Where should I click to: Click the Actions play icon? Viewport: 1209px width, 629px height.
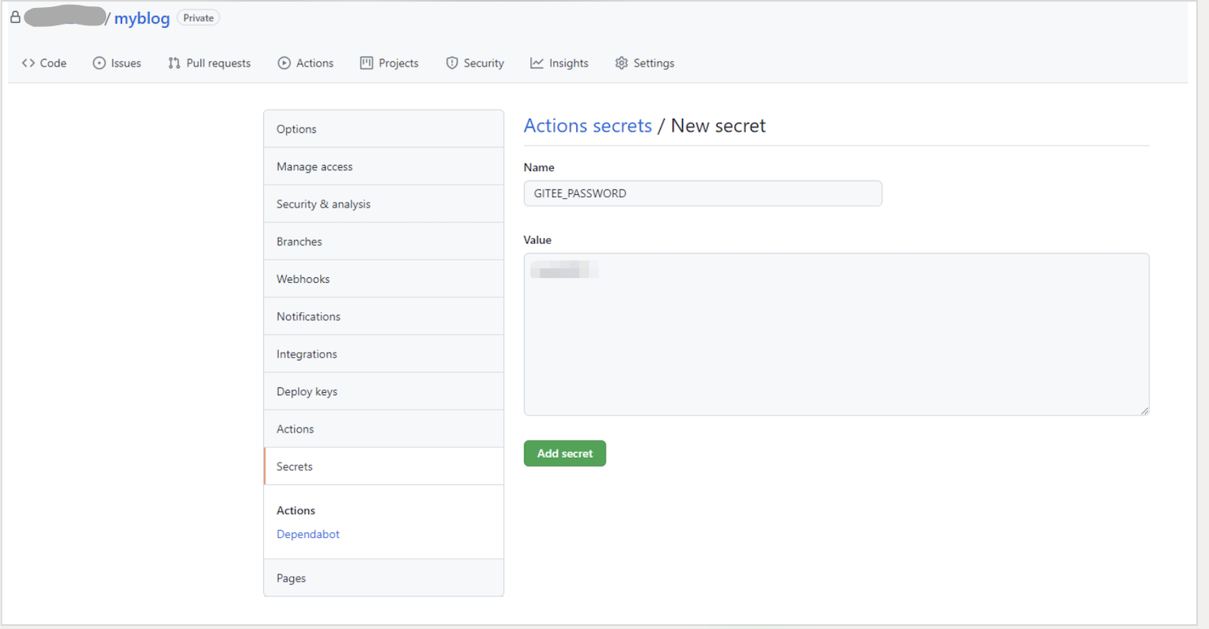284,63
